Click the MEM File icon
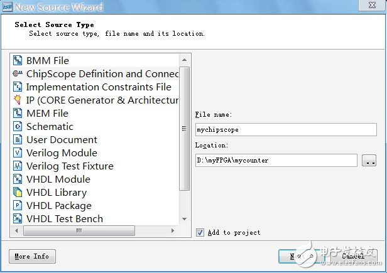Screen dimensions: 387x273 pyautogui.click(x=18, y=114)
